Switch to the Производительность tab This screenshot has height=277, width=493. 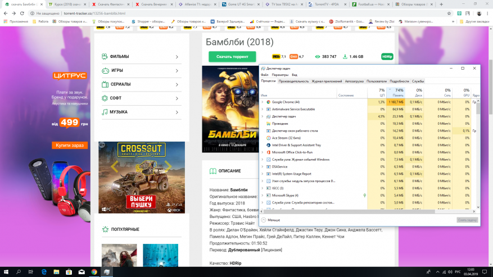tap(293, 81)
